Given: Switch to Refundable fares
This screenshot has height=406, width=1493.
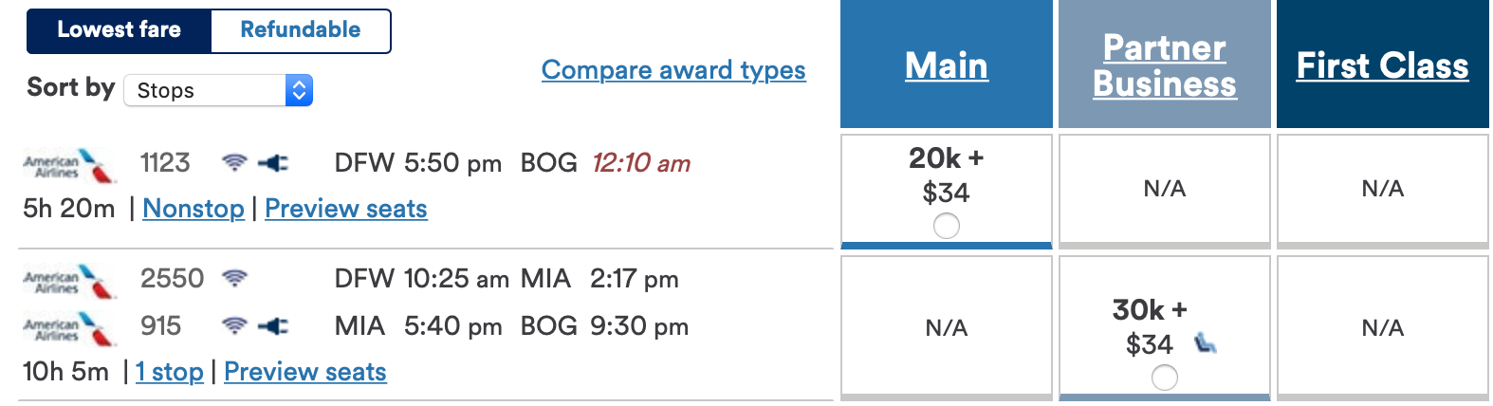Looking at the screenshot, I should pos(300,30).
